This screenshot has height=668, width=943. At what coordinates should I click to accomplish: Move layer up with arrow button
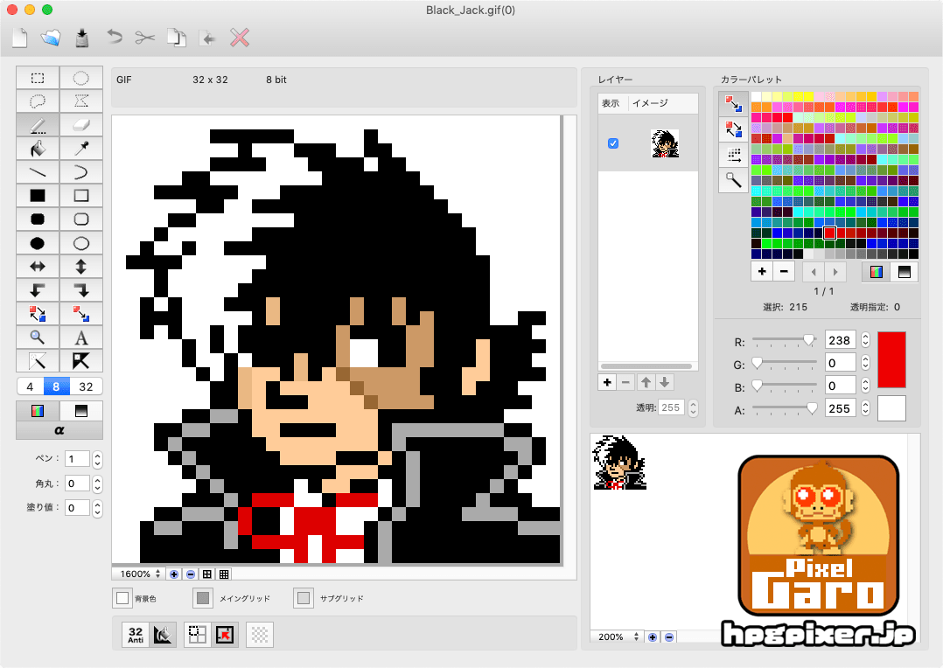pyautogui.click(x=646, y=382)
